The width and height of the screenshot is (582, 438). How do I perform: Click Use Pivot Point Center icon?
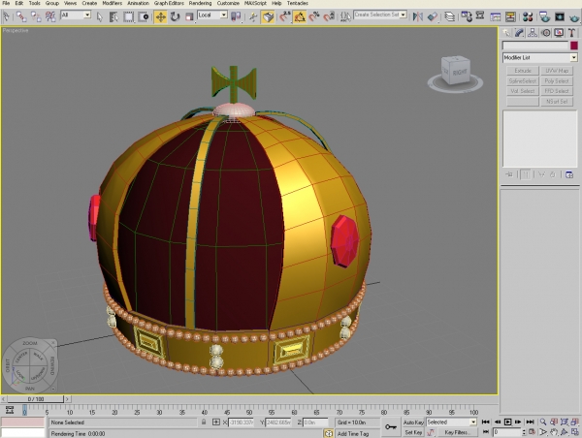click(x=236, y=16)
